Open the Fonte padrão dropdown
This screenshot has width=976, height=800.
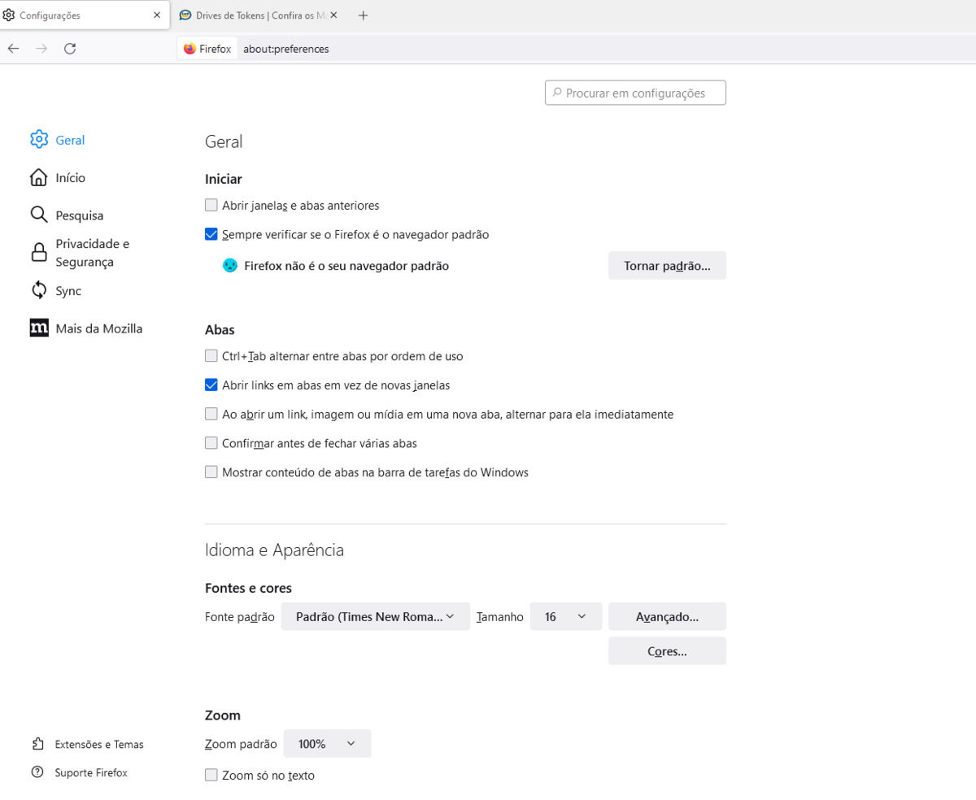point(375,616)
